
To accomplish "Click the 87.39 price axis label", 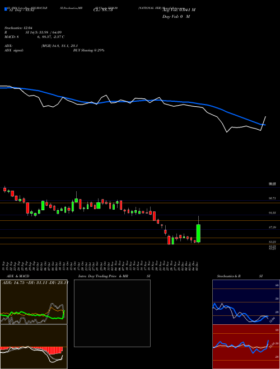I will tap(272, 228).
